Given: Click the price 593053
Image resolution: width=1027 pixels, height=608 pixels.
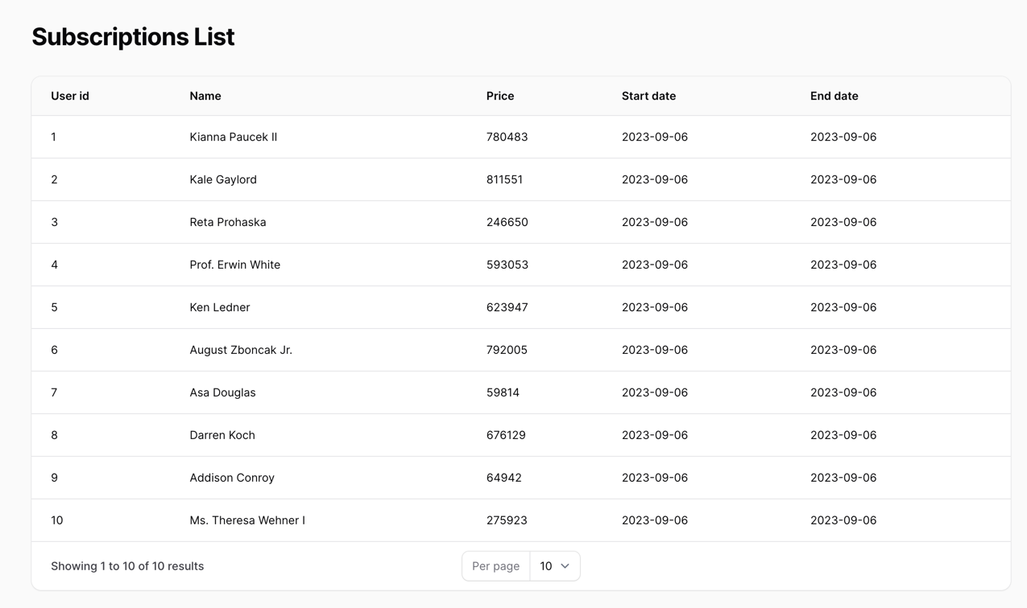Looking at the screenshot, I should 507,265.
